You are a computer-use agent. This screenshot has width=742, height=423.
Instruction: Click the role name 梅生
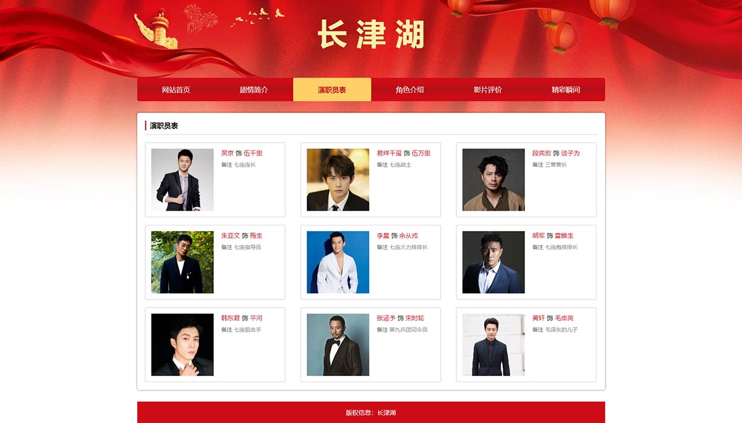[256, 236]
